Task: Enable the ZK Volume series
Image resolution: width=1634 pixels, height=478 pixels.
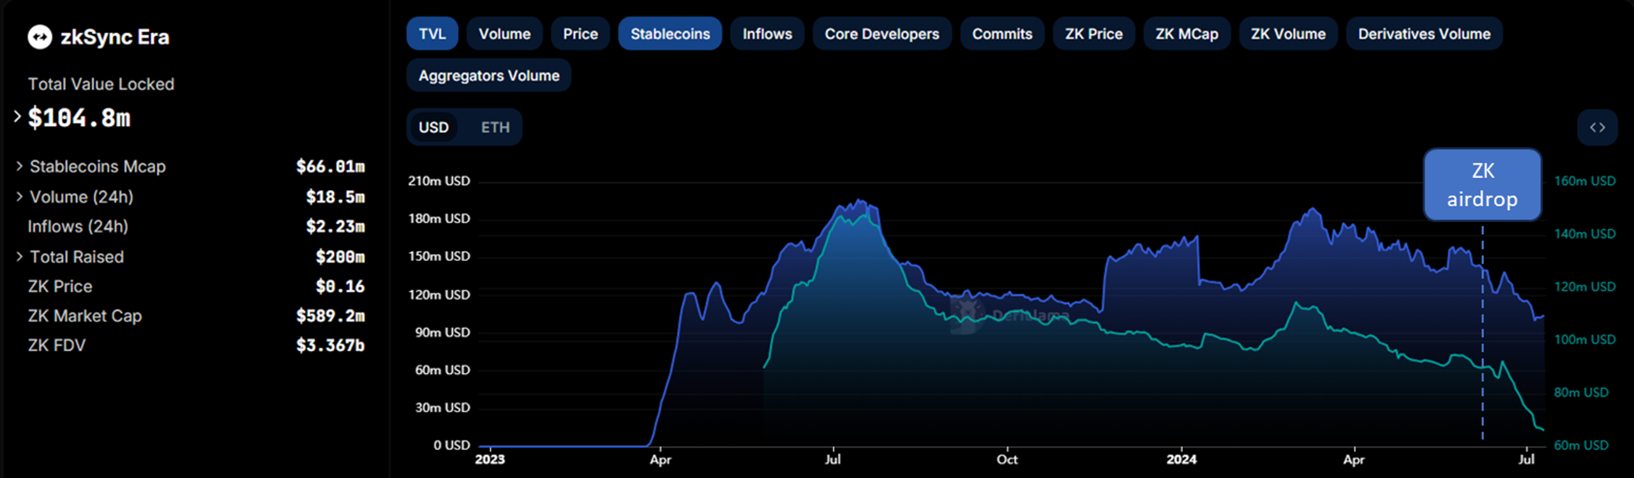Action: (x=1288, y=34)
